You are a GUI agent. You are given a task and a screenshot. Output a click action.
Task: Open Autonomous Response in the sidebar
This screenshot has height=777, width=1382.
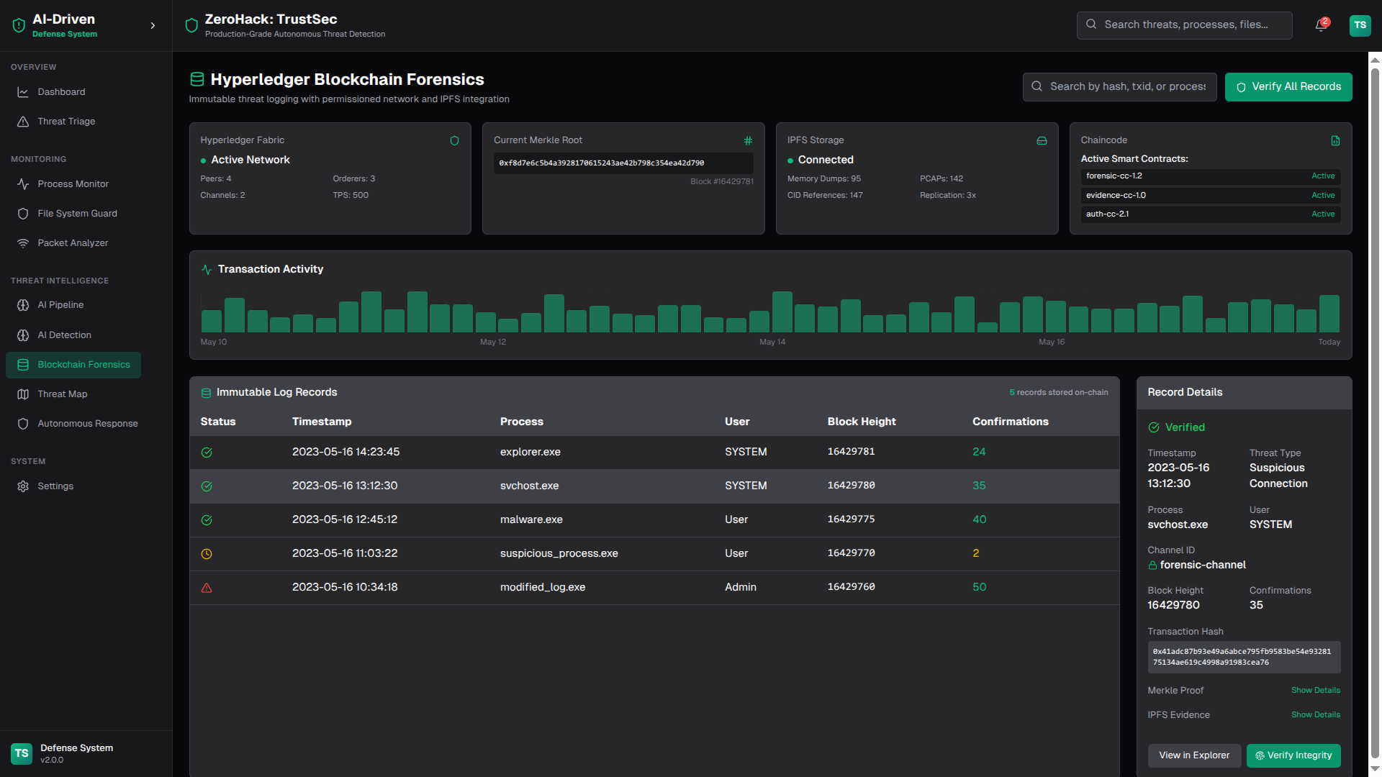pyautogui.click(x=87, y=424)
